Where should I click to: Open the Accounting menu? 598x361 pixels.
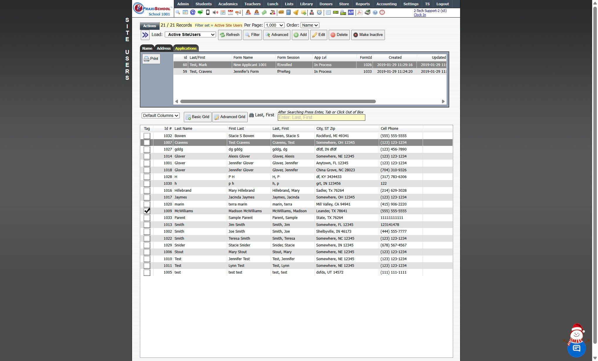pyautogui.click(x=386, y=4)
